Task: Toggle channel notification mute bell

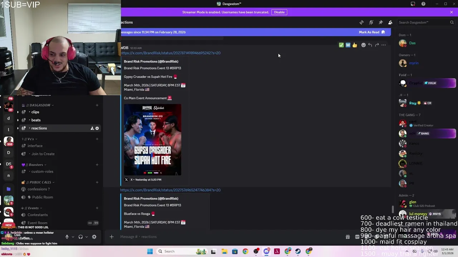Action: pyautogui.click(x=371, y=22)
